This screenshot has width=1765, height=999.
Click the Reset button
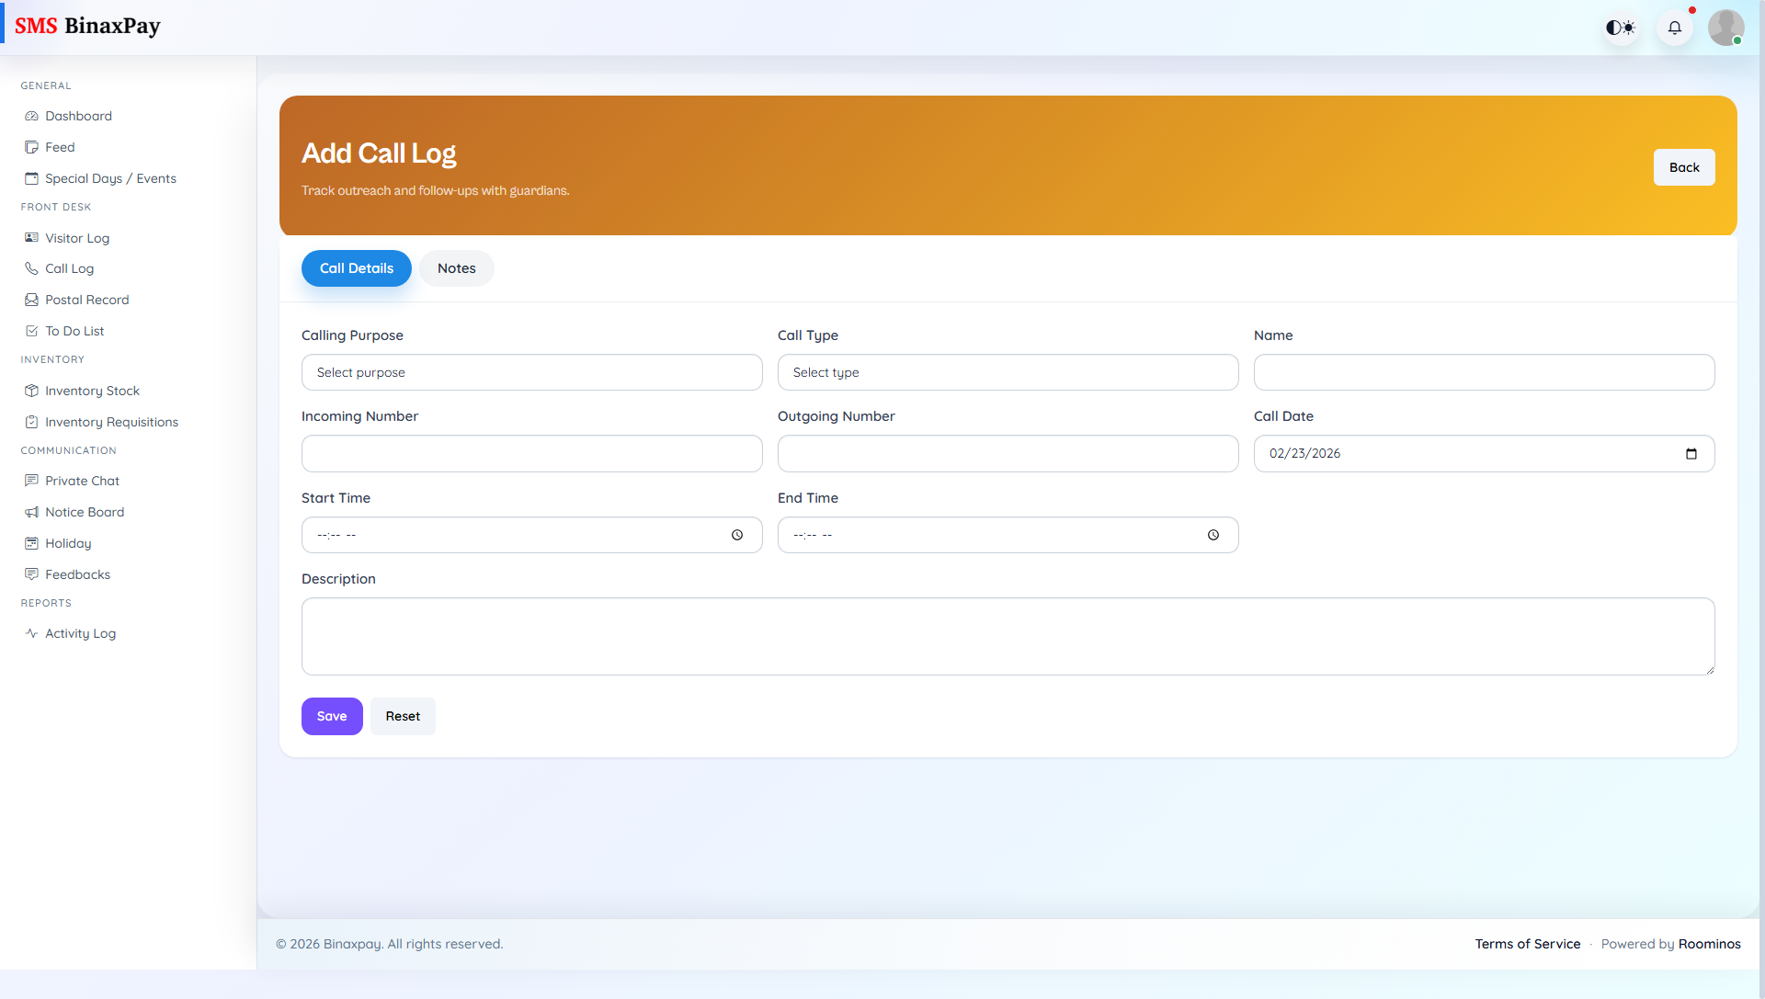click(403, 716)
